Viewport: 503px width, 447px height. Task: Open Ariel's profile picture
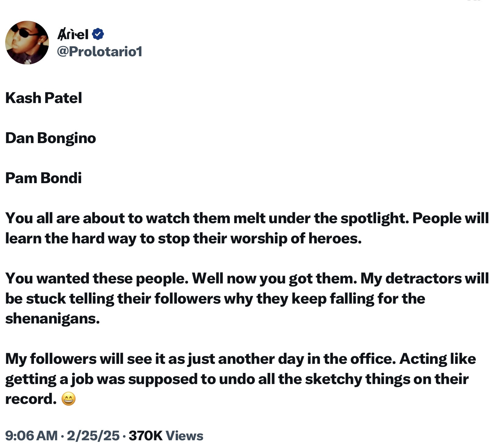pyautogui.click(x=27, y=42)
